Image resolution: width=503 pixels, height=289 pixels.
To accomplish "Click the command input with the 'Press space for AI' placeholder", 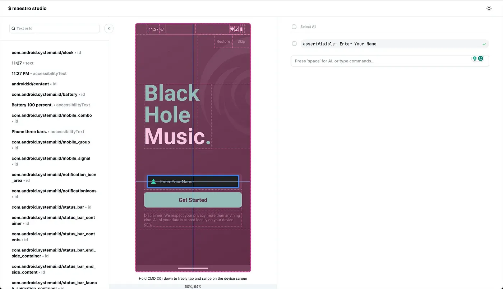I will pyautogui.click(x=381, y=61).
